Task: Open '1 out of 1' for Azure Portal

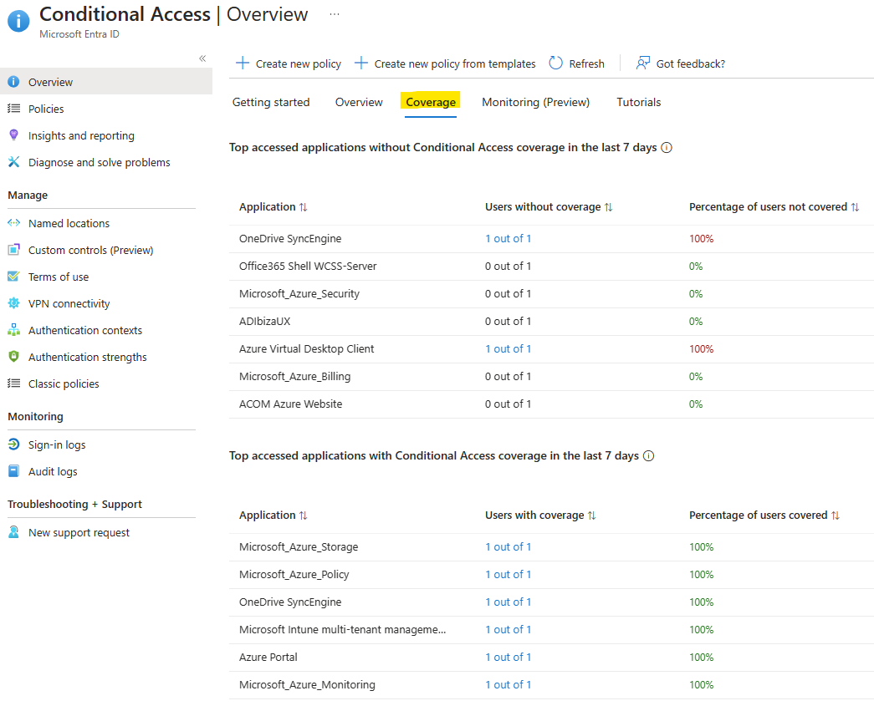Action: click(508, 658)
